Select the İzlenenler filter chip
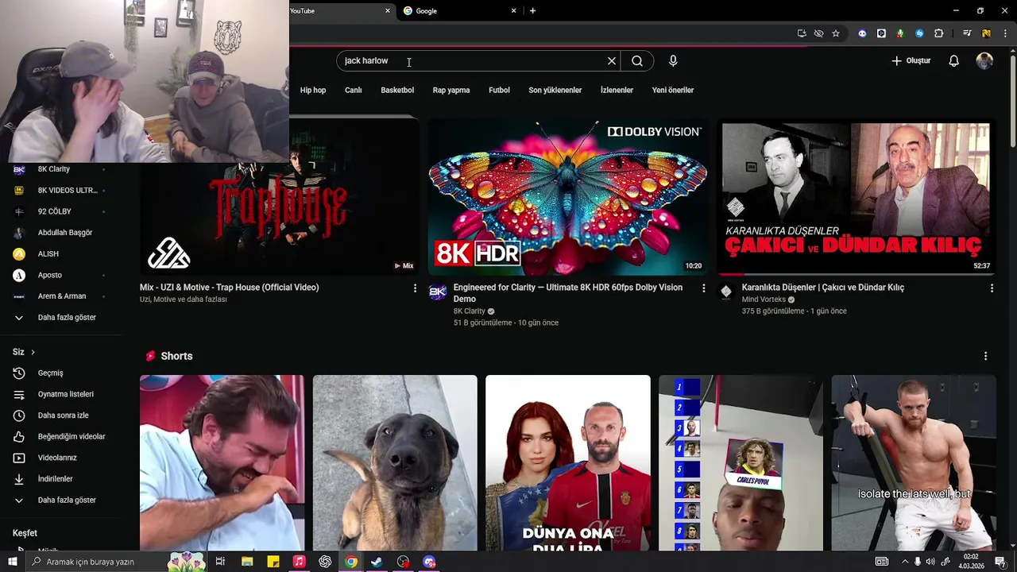The image size is (1017, 572). coord(617,90)
